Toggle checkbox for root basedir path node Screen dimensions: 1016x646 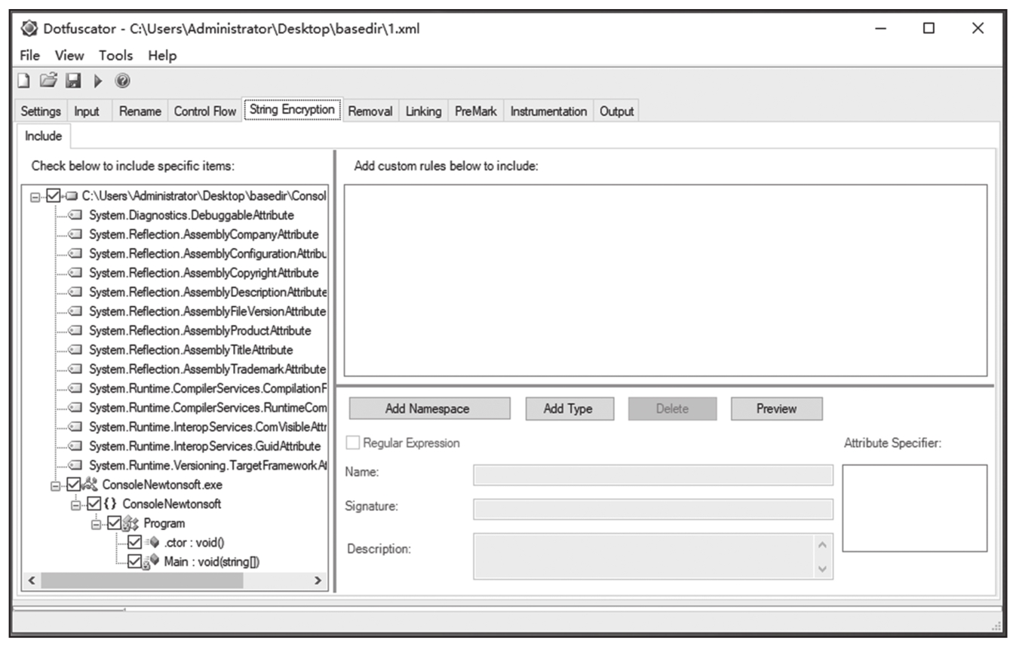pos(54,196)
